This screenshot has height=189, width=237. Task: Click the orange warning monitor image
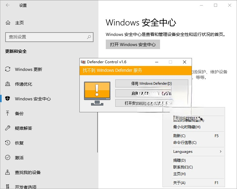coord(97,94)
